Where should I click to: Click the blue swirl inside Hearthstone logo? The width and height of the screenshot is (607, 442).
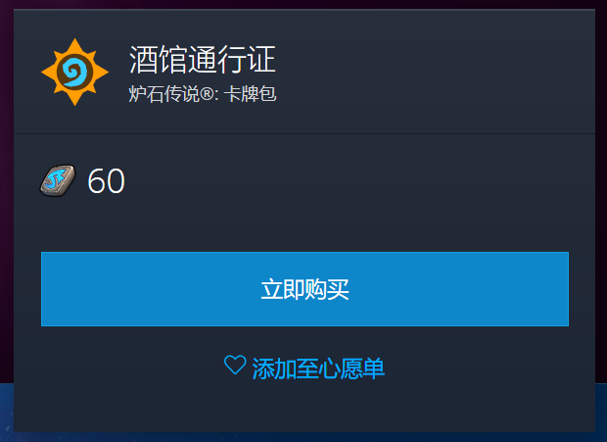pyautogui.click(x=74, y=73)
